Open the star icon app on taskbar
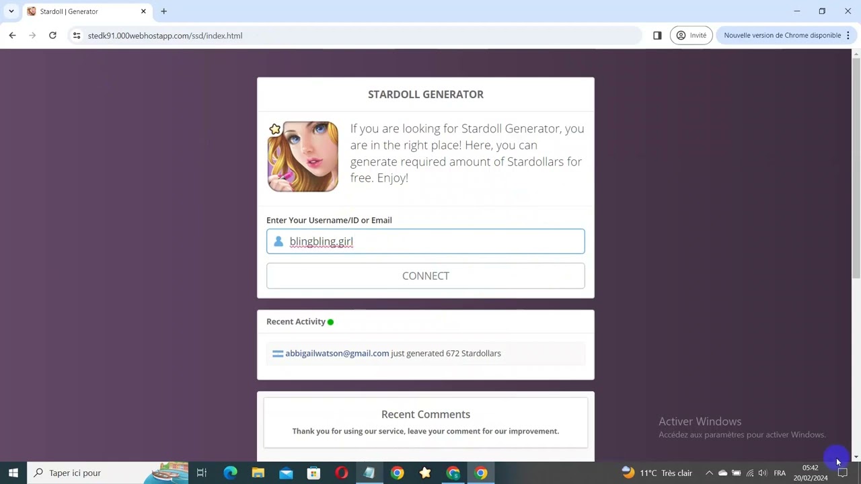The height and width of the screenshot is (484, 861). click(x=425, y=473)
